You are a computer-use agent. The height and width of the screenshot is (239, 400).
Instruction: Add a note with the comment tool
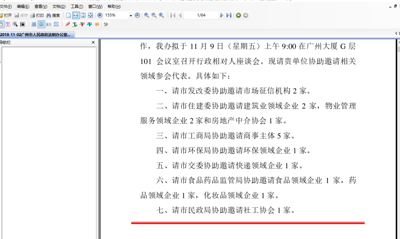[97, 24]
